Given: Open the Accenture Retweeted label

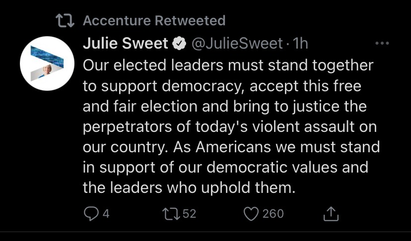Looking at the screenshot, I should click(x=154, y=20).
